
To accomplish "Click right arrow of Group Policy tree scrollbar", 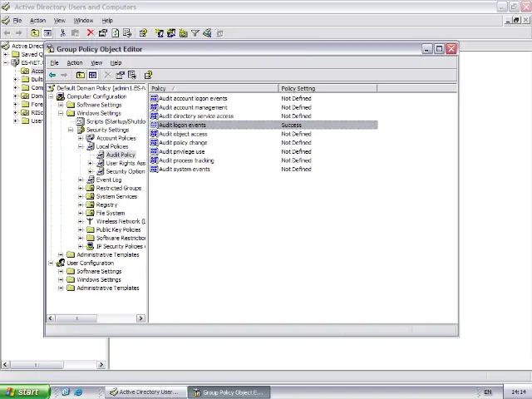I will pyautogui.click(x=140, y=318).
